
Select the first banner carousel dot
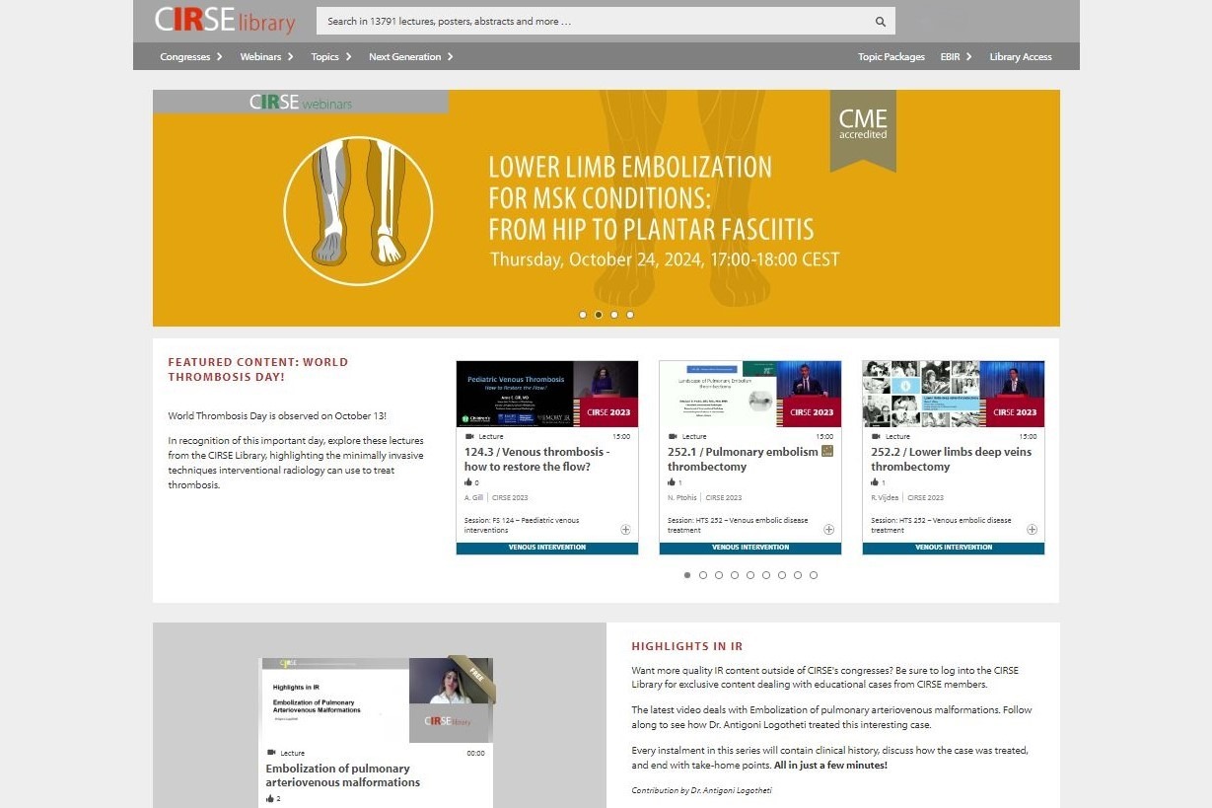tap(583, 315)
